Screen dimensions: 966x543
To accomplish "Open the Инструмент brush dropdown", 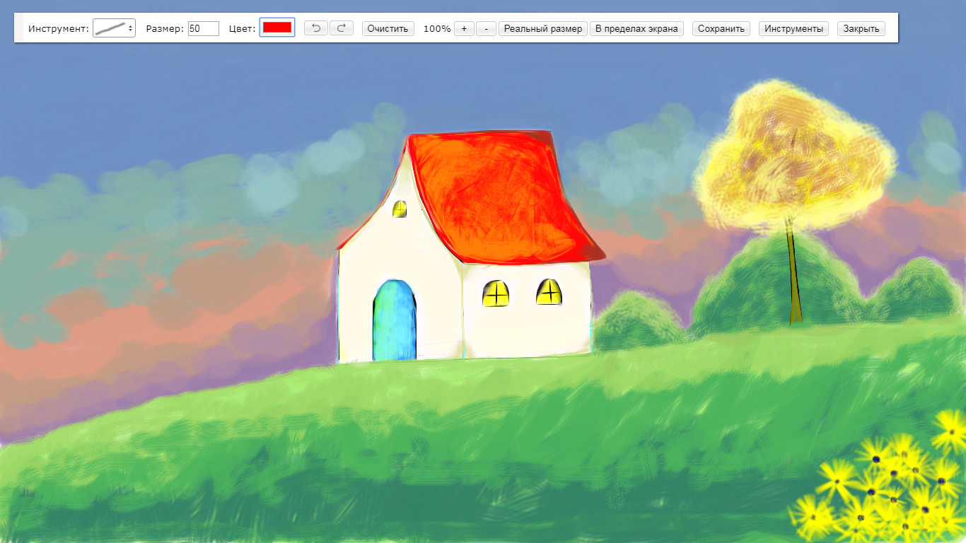I will [114, 28].
